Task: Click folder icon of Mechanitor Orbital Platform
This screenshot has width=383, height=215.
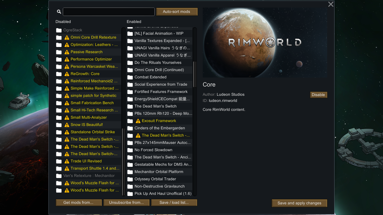Action: (130, 172)
